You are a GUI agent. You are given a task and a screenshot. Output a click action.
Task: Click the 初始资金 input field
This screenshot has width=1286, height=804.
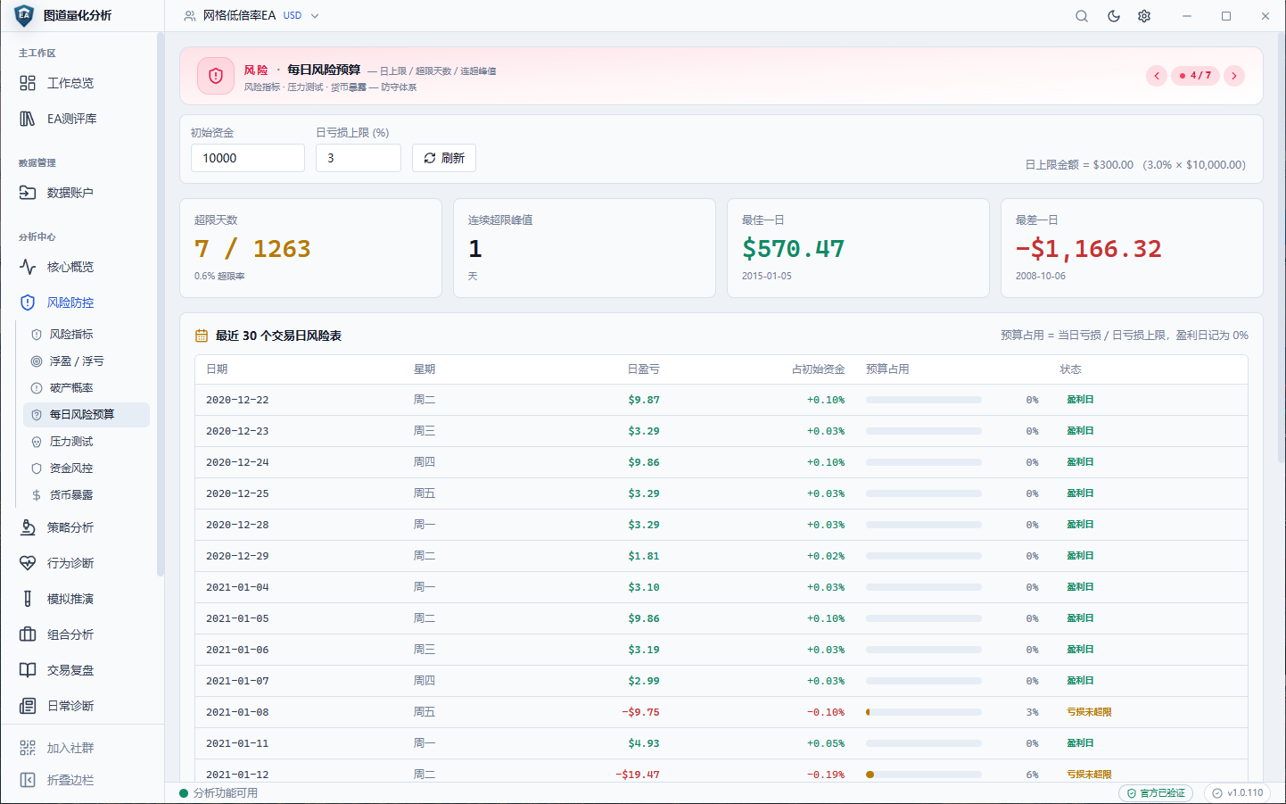248,158
